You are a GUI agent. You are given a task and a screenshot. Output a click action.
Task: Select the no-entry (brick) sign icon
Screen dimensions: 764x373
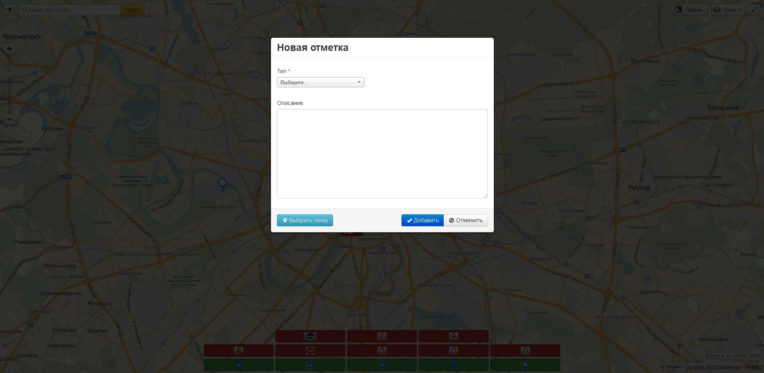(310, 351)
